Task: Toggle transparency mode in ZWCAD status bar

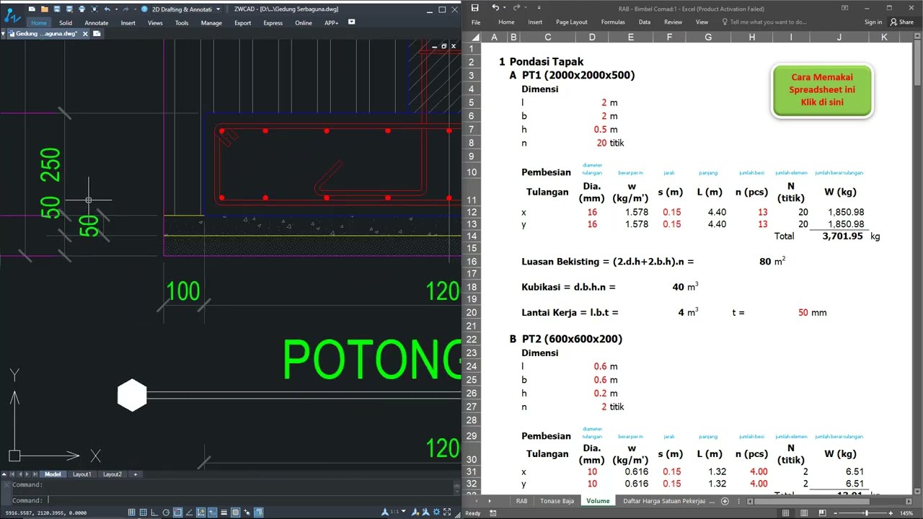Action: click(235, 513)
